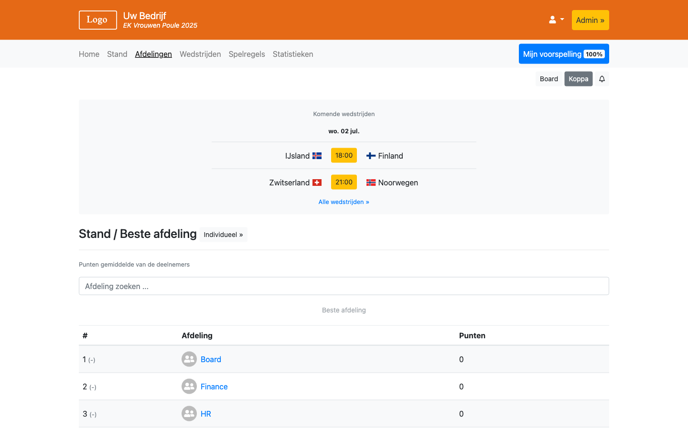The image size is (688, 430).
Task: Click the Logo box in header
Action: point(97,20)
